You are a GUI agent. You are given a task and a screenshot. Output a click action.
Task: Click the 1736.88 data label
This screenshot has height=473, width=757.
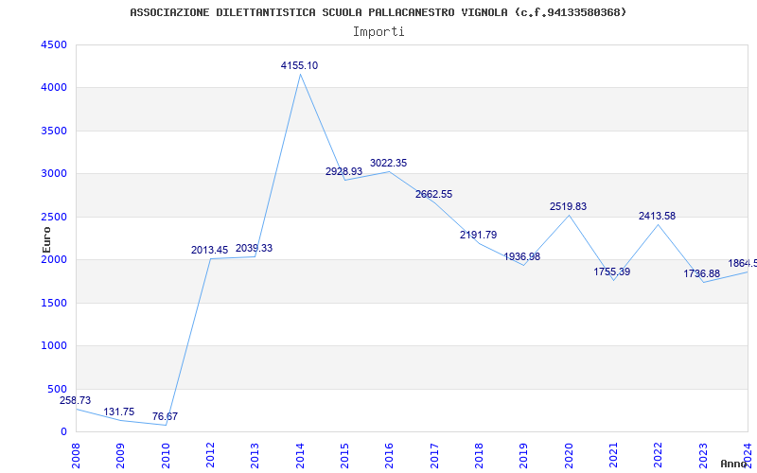[701, 273]
